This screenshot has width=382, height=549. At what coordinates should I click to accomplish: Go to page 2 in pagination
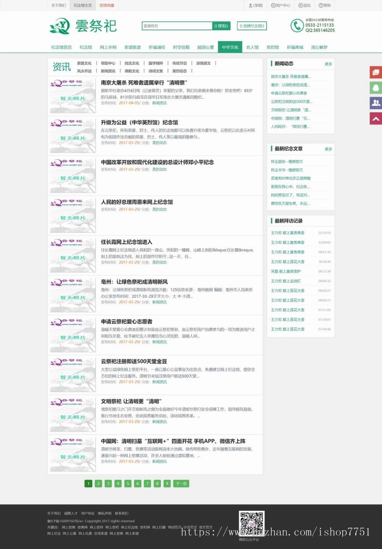coord(98,483)
